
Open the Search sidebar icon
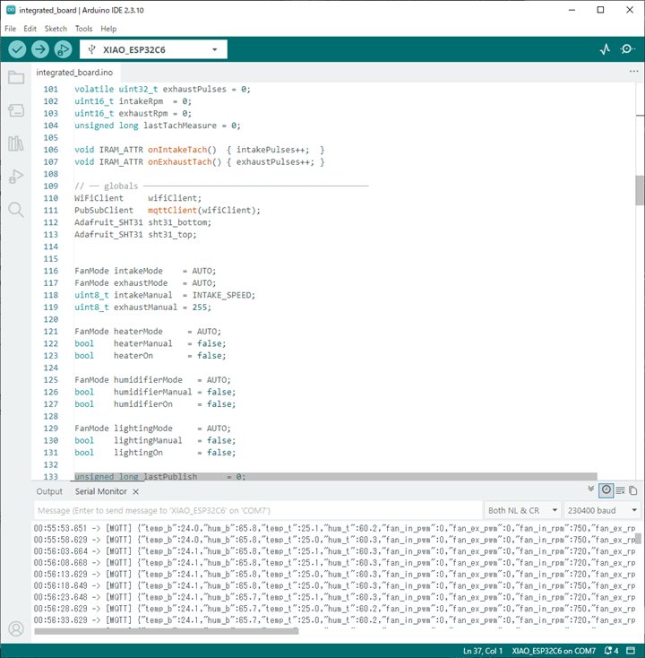coord(16,209)
